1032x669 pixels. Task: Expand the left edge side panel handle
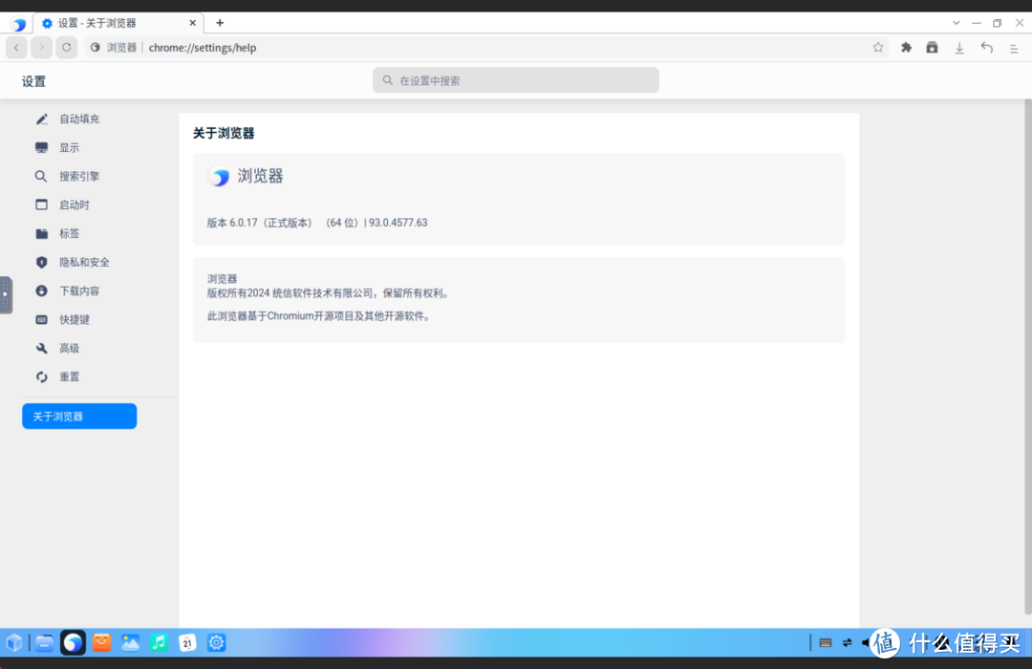pos(5,294)
